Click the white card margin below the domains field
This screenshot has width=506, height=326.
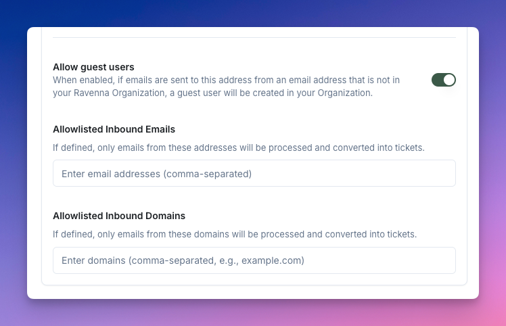coord(254,292)
